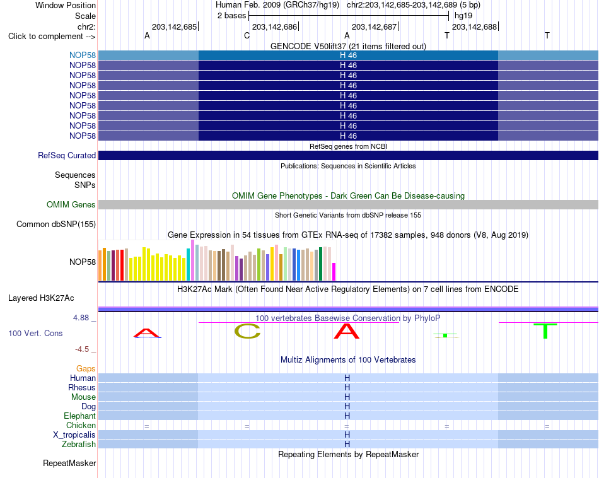The height and width of the screenshot is (478, 599).
Task: Click the Sequences publications track label
Action: point(75,175)
